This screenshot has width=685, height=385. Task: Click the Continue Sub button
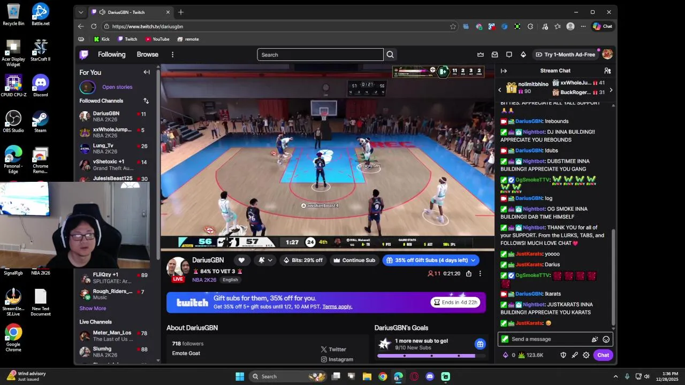354,260
